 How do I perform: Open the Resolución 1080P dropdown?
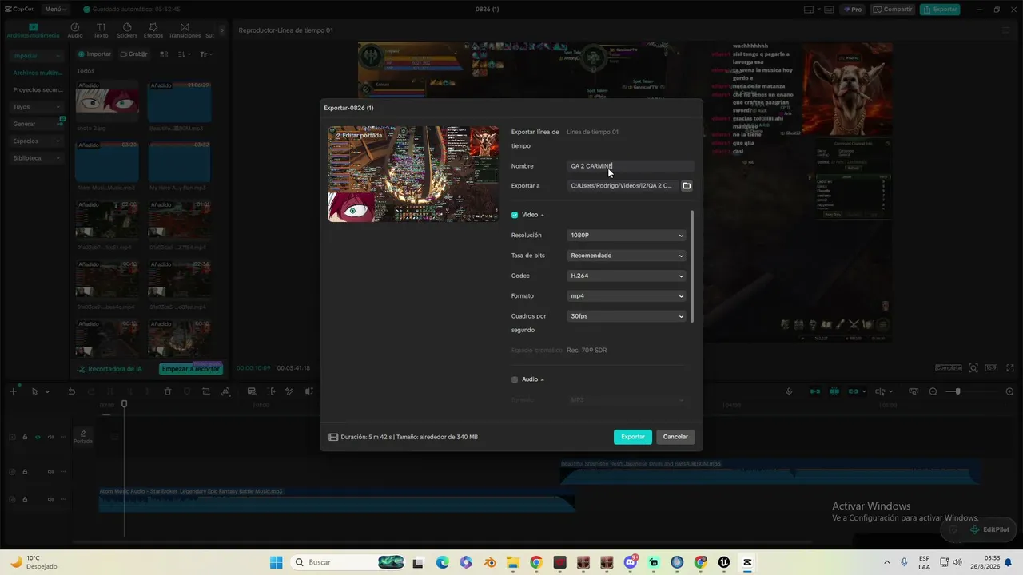(x=627, y=236)
